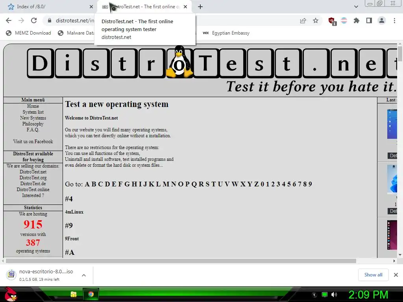The image size is (403, 302).
Task: Click the horizontal scrollbar thumb
Action: point(181,261)
